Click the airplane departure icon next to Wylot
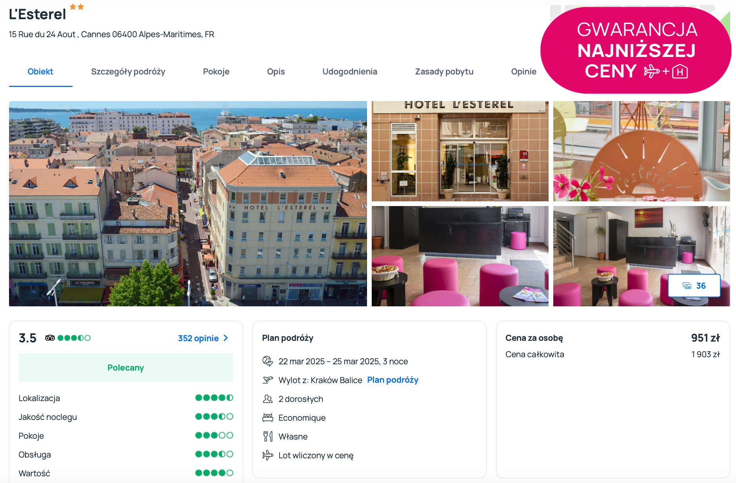The height and width of the screenshot is (483, 736). click(x=267, y=380)
